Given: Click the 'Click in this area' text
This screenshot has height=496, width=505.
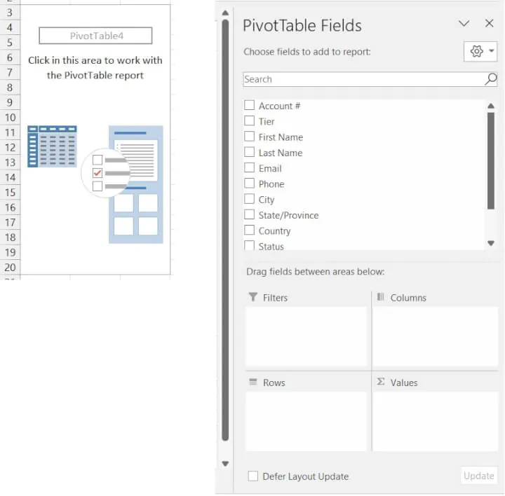Looking at the screenshot, I should coord(95,67).
